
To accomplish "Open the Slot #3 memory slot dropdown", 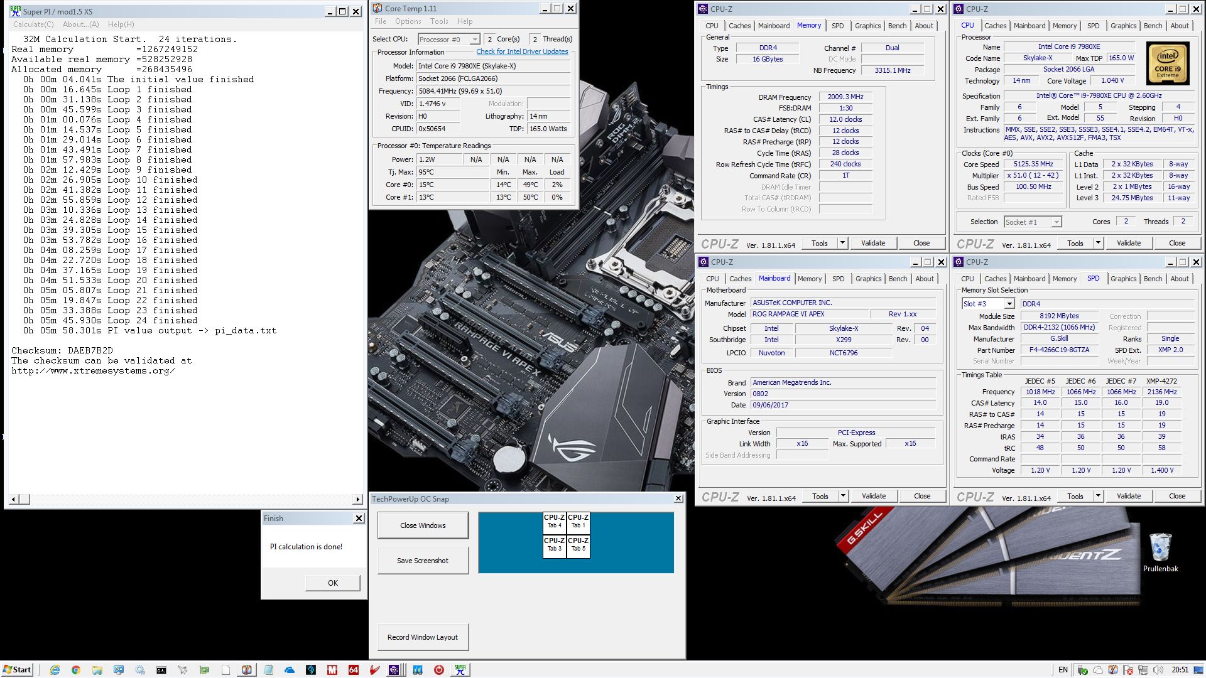I will [988, 304].
